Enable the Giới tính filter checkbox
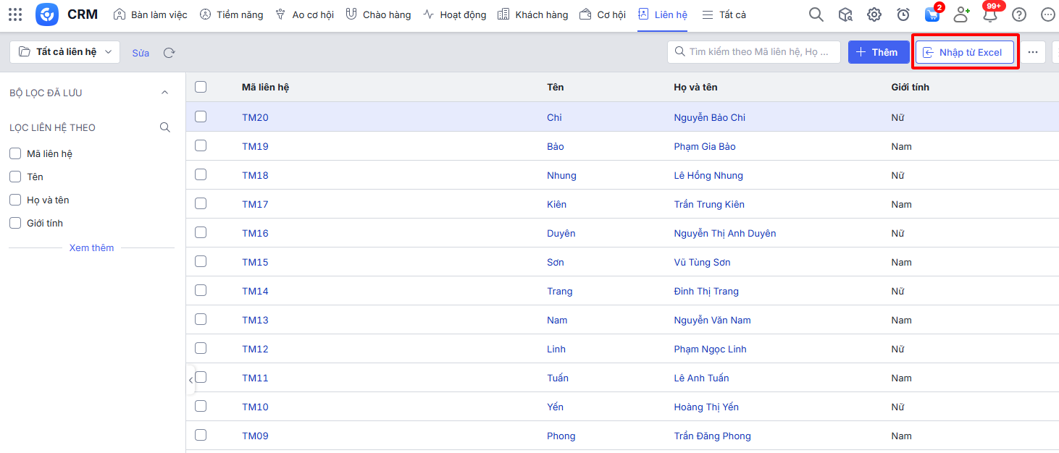The height and width of the screenshot is (453, 1059). pos(15,223)
